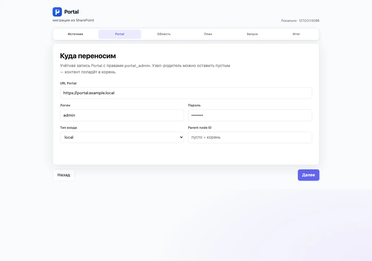
Task: Click the Пароль password field
Action: [250, 115]
